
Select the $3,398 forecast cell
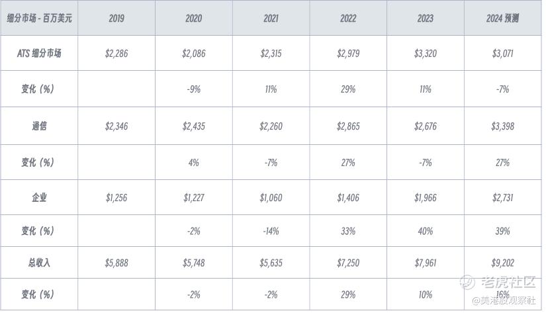(502, 126)
